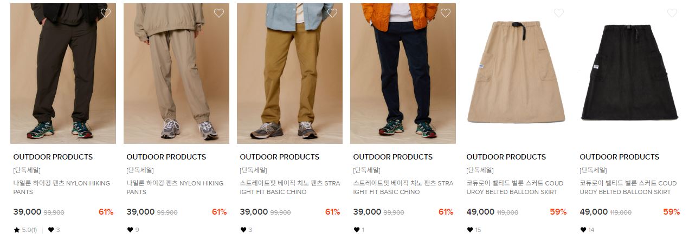This screenshot has height=246, width=689.
Task: Open beige NYLON HIKING PANTS title with 9 likes
Action: click(x=175, y=188)
